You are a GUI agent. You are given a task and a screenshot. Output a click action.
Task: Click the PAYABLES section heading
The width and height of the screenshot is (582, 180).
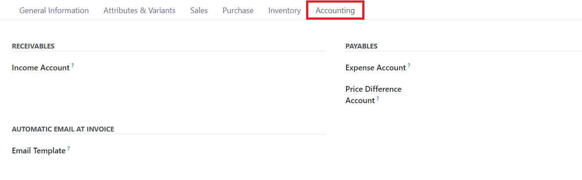[361, 46]
